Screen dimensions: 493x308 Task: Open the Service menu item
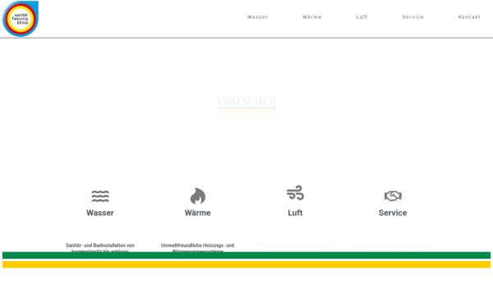(x=412, y=17)
